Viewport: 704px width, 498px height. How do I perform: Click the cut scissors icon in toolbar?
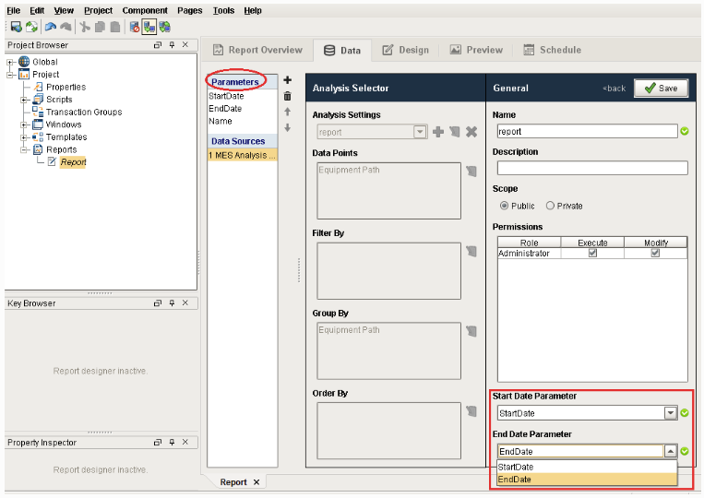(x=85, y=28)
